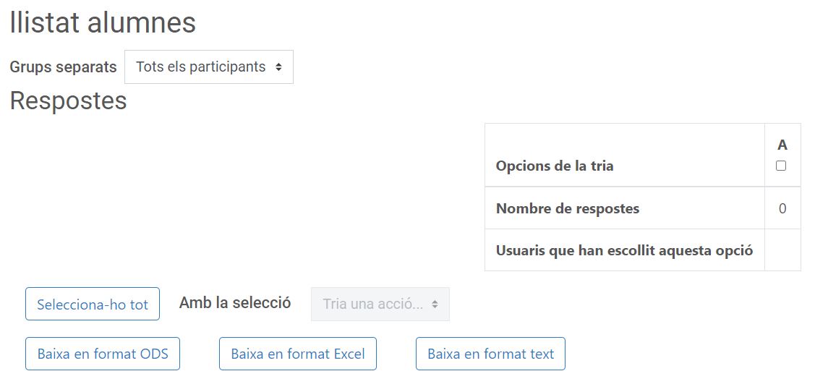Click 'Usuaris que han escollit aquesta opció' header
The width and height of the screenshot is (815, 392).
(x=624, y=250)
